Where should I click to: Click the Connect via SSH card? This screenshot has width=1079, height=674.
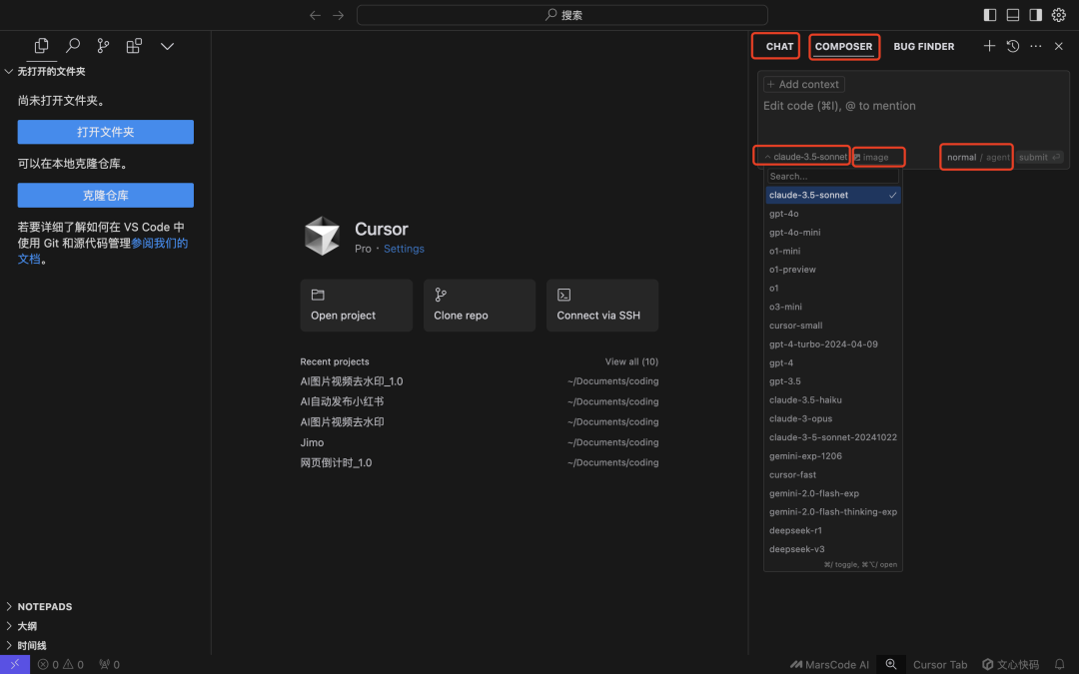602,306
